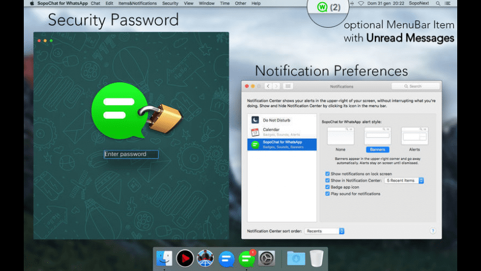Viewport: 481px width, 271px height.
Task: Open the Other menu
Action: 240,3
